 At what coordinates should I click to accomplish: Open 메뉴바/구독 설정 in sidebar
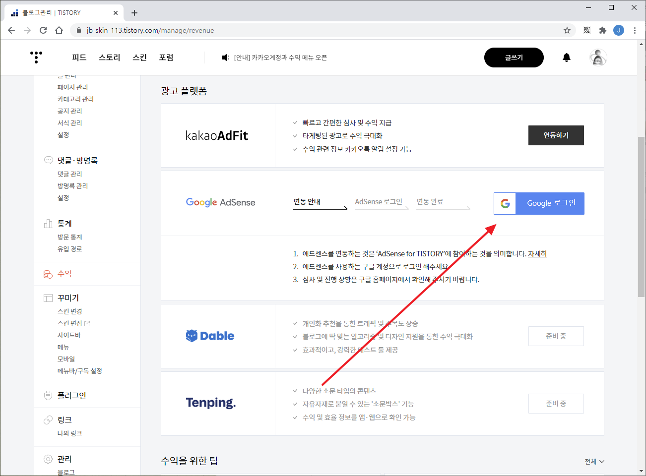click(x=79, y=371)
